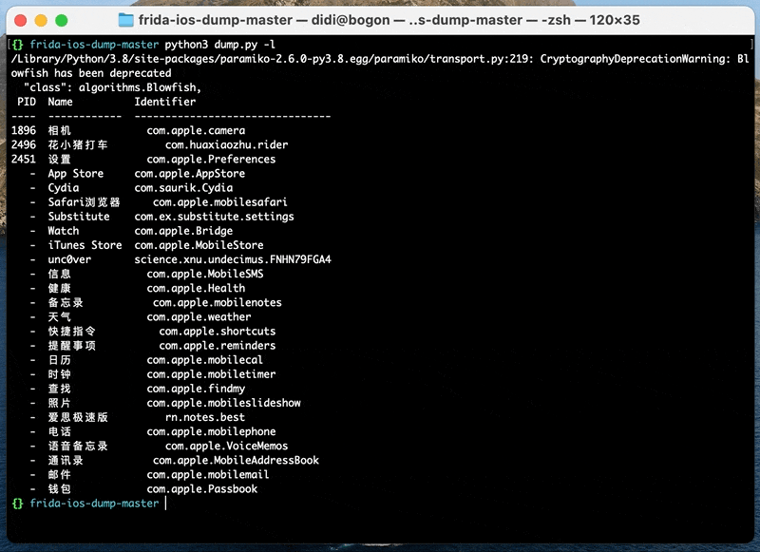Screen dimensions: 760x552
Task: Click the com.apple.mobileslideshow identifier
Action: tap(223, 403)
